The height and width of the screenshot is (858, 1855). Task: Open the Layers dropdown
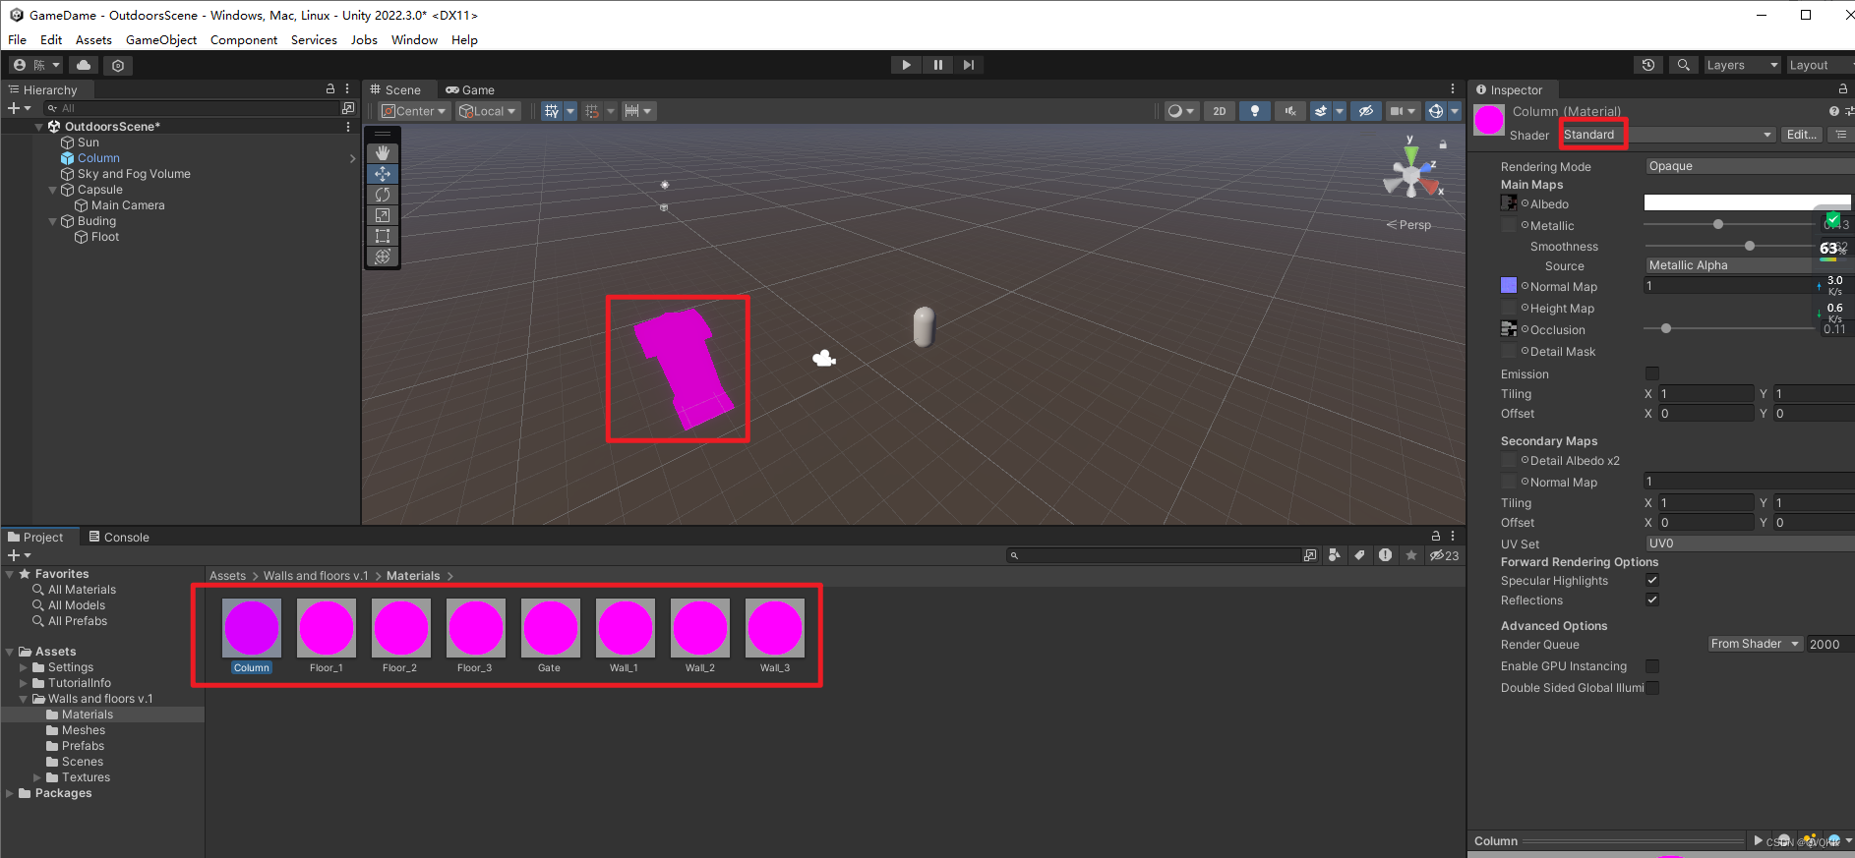pos(1743,65)
